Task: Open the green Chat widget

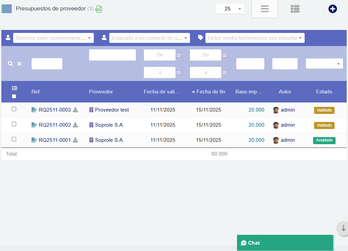Action: 285,243
